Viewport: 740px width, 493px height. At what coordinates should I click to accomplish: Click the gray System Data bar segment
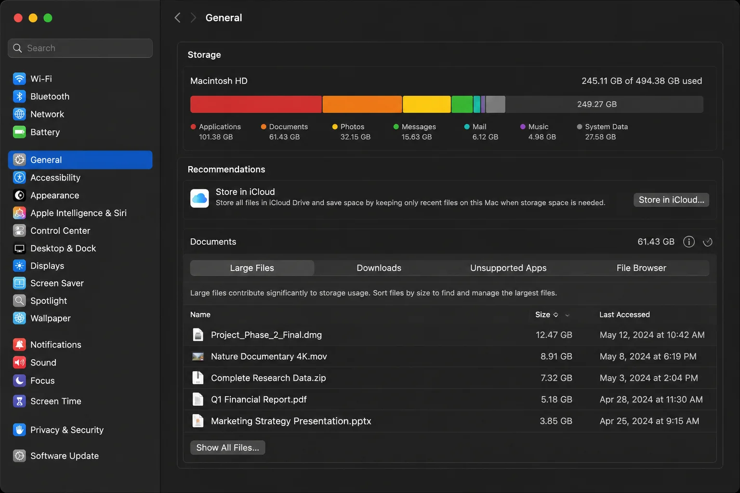pyautogui.click(x=496, y=104)
